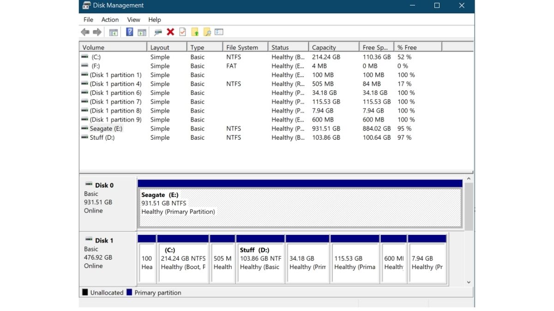Click the red X Delete Volume icon
This screenshot has height=311, width=554.
pyautogui.click(x=170, y=32)
